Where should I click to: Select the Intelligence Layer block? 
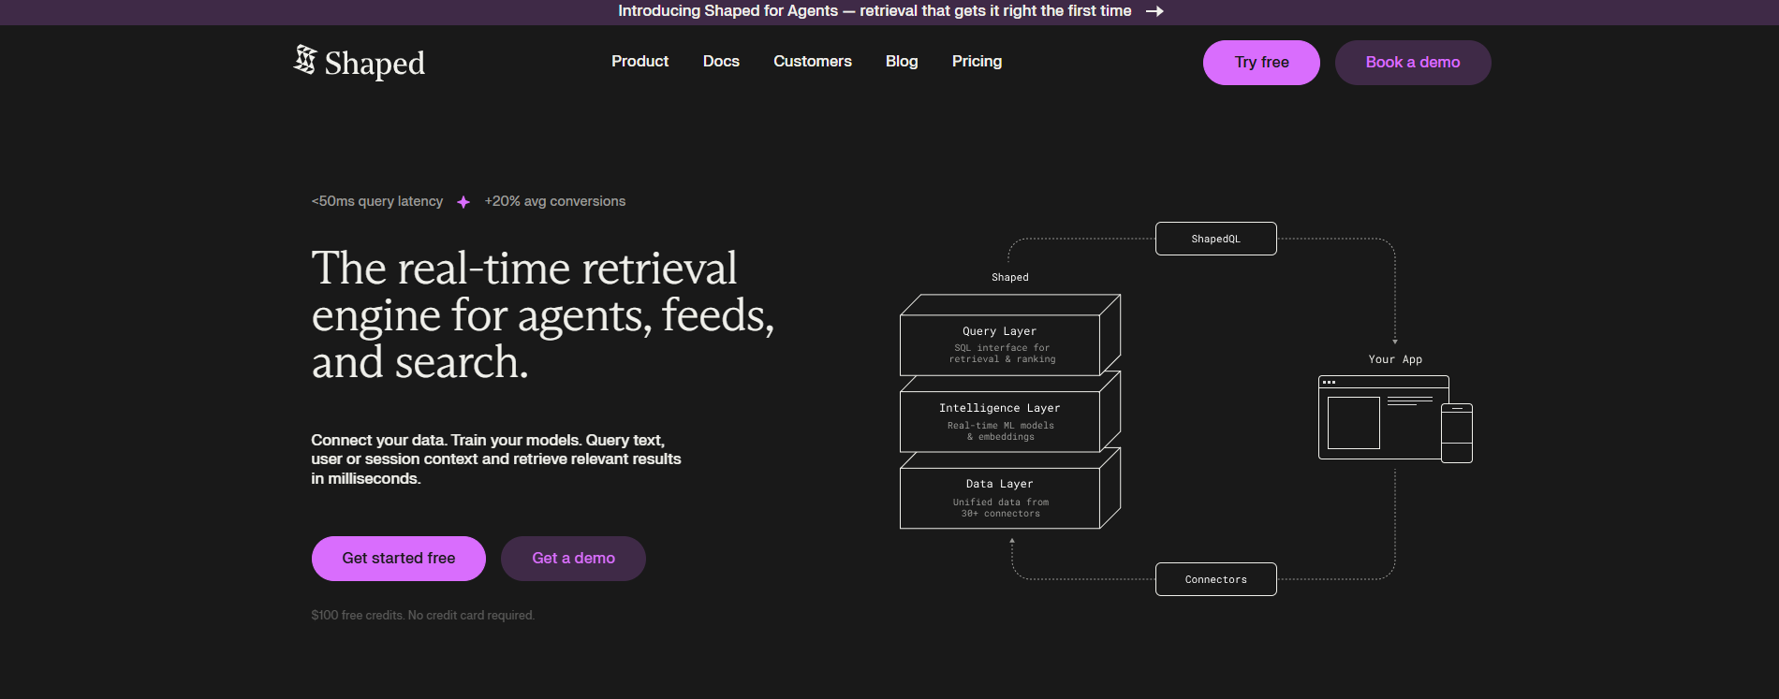click(x=1000, y=421)
